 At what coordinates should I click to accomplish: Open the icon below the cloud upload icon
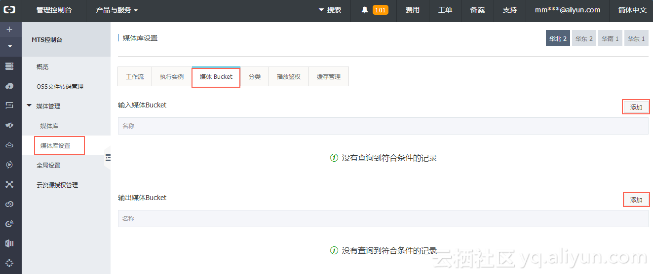coord(9,105)
